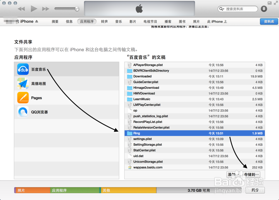The width and height of the screenshot is (279, 200).
Task: Open the 此 iPhone 上 tab
Action: point(217,22)
